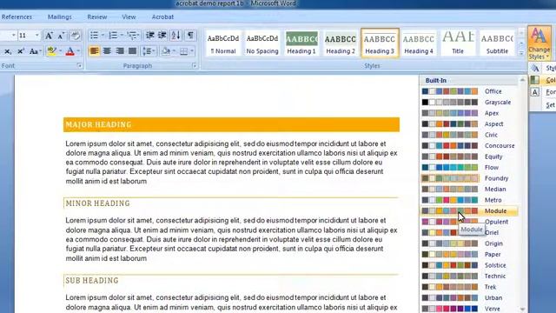556x313 pixels.
Task: Click the Change Styles button
Action: (x=539, y=43)
